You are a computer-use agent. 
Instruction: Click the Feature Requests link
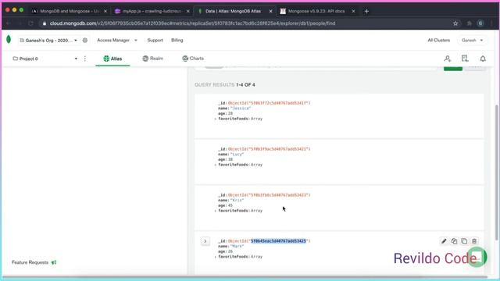(x=30, y=262)
